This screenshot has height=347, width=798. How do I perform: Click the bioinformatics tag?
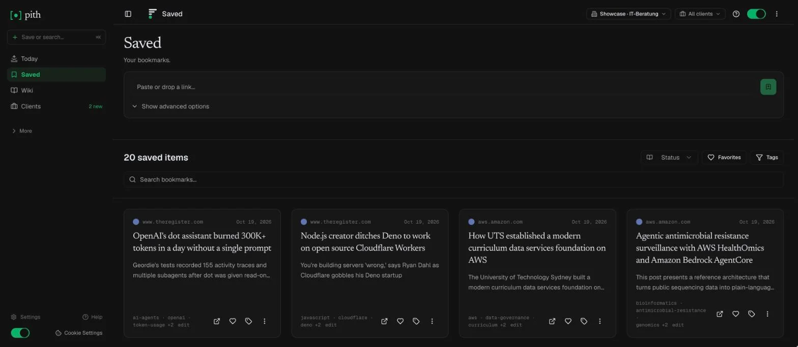(656, 303)
